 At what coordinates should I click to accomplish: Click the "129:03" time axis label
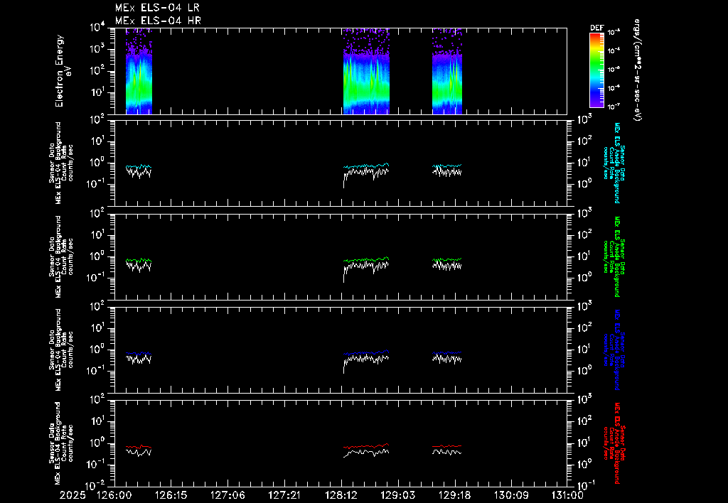coord(397,496)
